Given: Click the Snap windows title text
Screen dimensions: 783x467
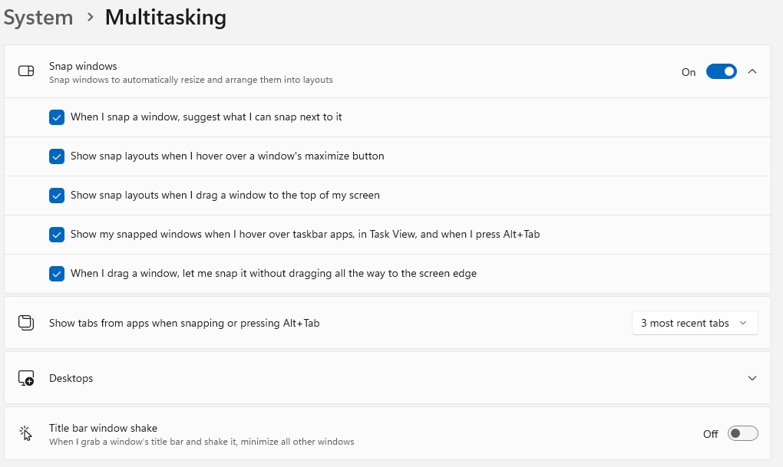Looking at the screenshot, I should [83, 66].
